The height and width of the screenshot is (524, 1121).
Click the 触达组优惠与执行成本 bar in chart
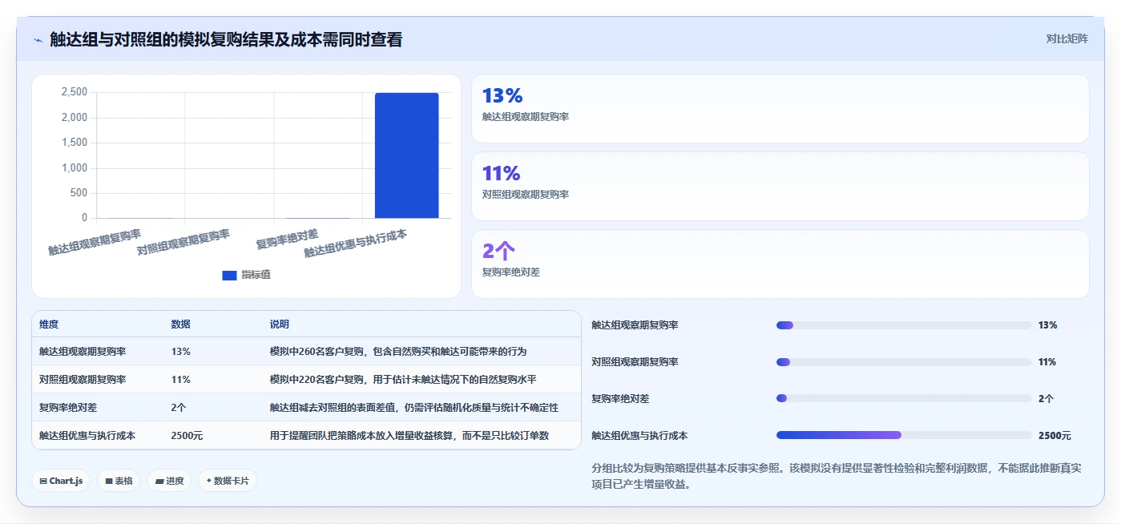point(406,155)
